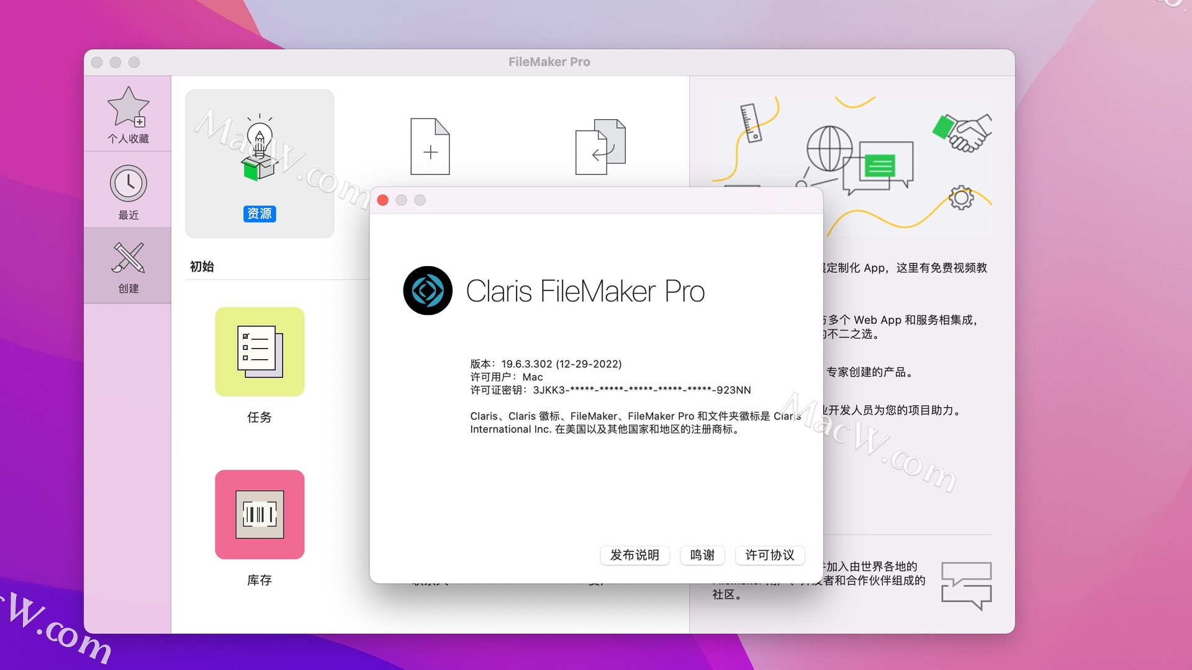Click the 许可协议 license agreement button
Image resolution: width=1192 pixels, height=670 pixels.
coord(770,555)
